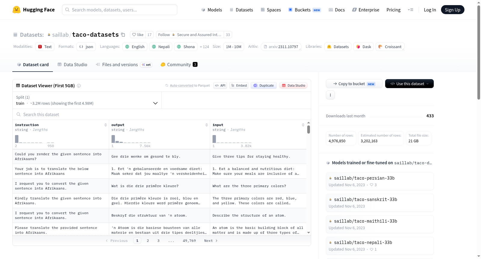The width and height of the screenshot is (481, 259).
Task: Show the +124 more languages
Action: click(204, 47)
